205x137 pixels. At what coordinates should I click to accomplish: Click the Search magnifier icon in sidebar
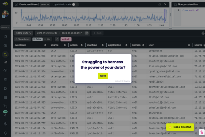pos(5,54)
